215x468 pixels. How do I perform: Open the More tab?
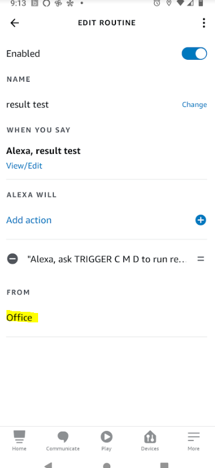coord(193,440)
